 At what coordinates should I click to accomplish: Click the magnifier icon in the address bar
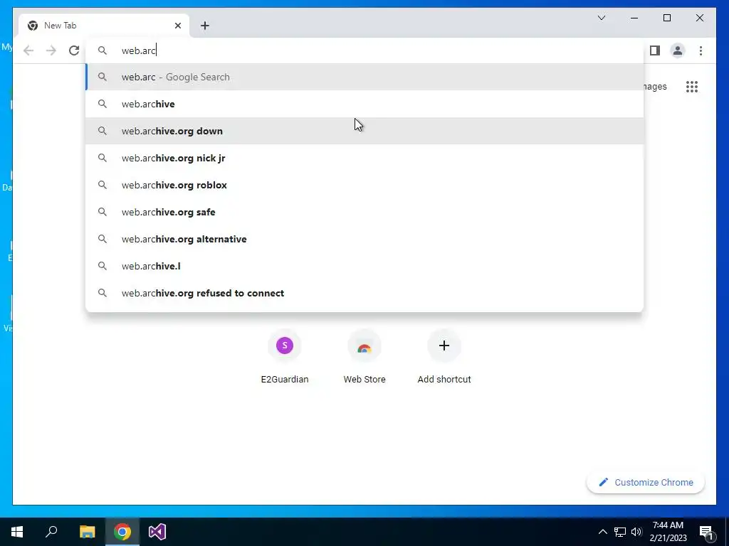(x=103, y=50)
